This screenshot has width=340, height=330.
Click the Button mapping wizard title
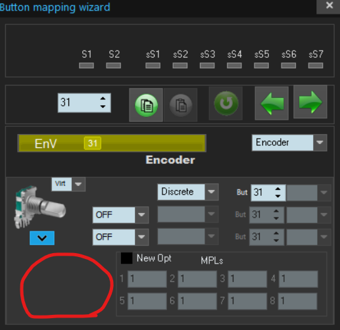55,7
